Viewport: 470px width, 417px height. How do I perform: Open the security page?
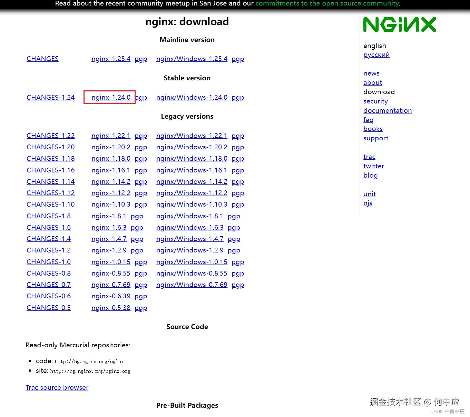(x=375, y=101)
